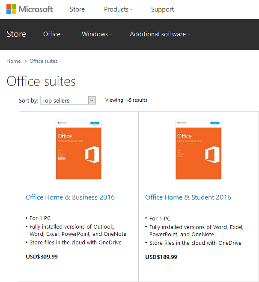The height and width of the screenshot is (282, 259).
Task: Open the Sort by Top sellers dropdown
Action: tap(68, 100)
